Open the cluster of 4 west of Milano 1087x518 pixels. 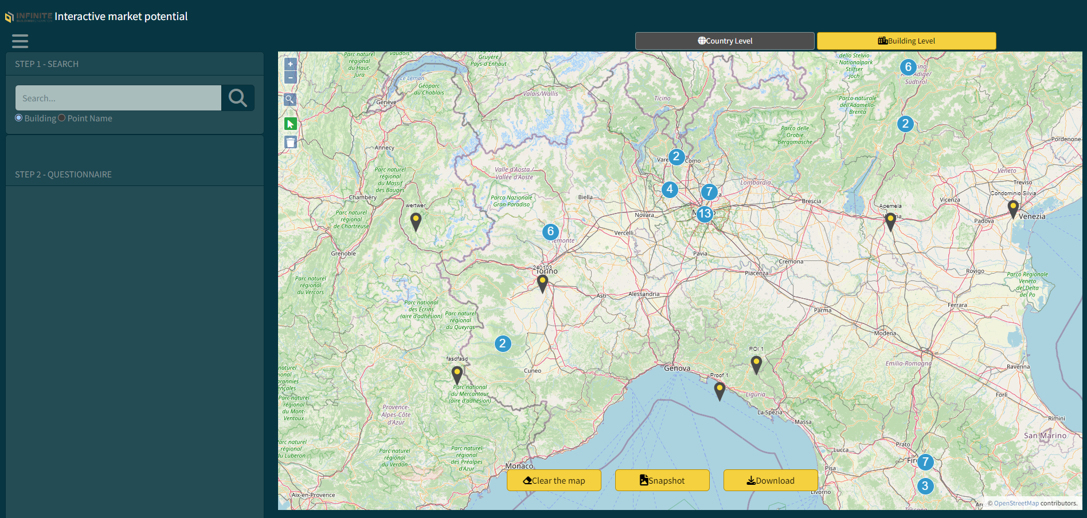(x=670, y=189)
